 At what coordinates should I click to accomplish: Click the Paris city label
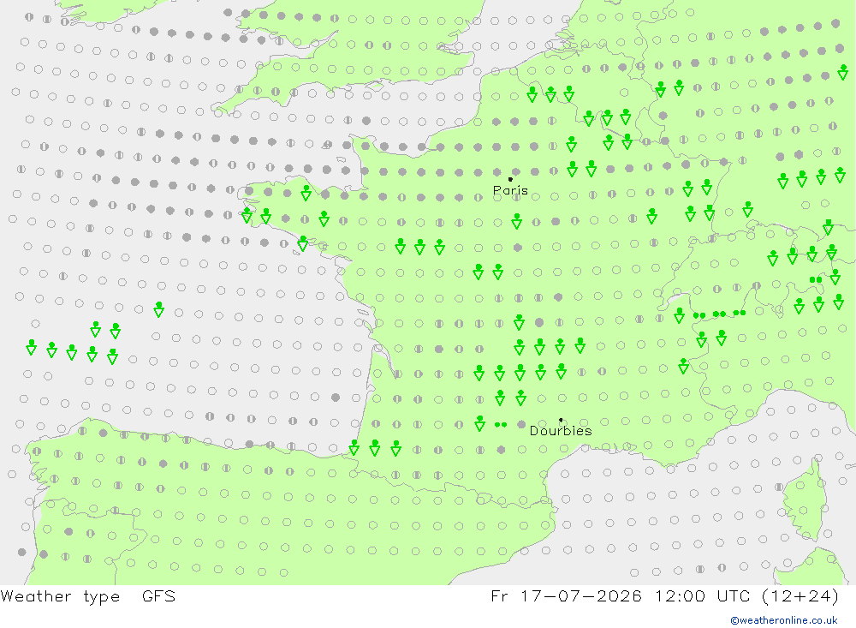pyautogui.click(x=510, y=191)
